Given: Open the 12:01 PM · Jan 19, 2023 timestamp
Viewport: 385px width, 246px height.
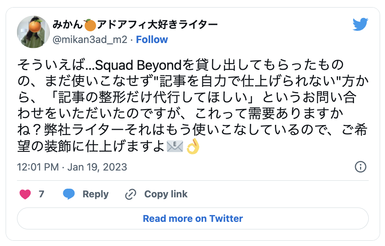Looking at the screenshot, I should coord(72,167).
